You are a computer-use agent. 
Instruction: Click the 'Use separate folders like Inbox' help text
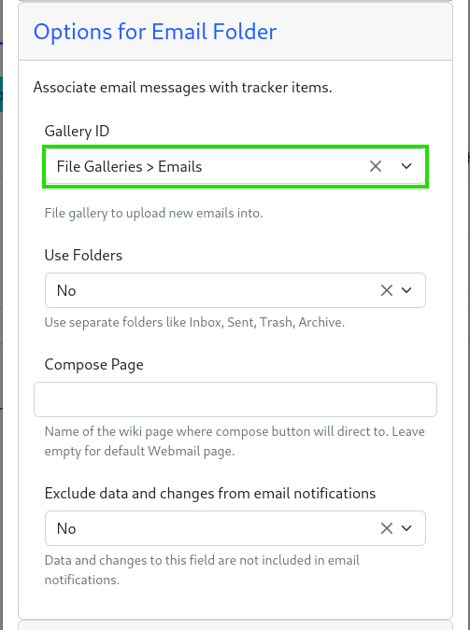click(194, 322)
